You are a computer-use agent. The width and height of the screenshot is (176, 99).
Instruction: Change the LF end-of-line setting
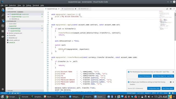point(158,93)
